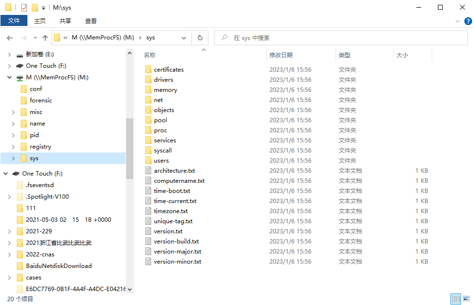474x305 pixels.
Task: Select the version-minor.txt file name
Action: click(178, 262)
